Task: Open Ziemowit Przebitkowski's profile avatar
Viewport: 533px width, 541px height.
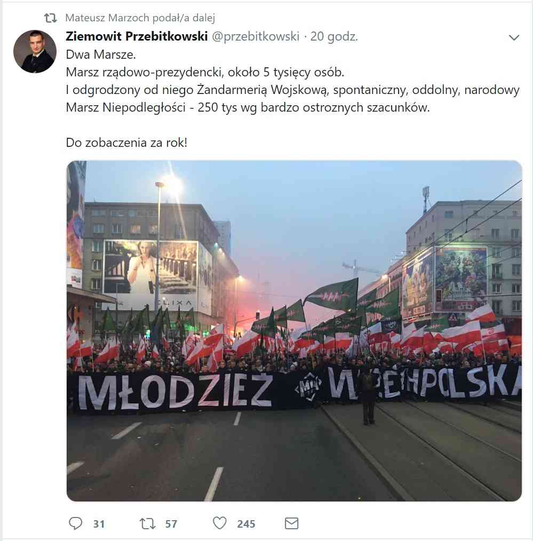Action: coord(35,51)
